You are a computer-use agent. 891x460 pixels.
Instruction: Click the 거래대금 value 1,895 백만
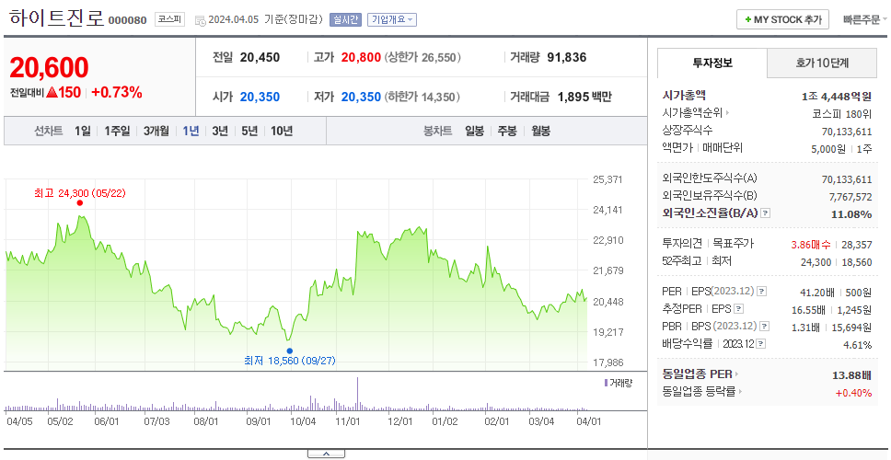click(x=584, y=98)
